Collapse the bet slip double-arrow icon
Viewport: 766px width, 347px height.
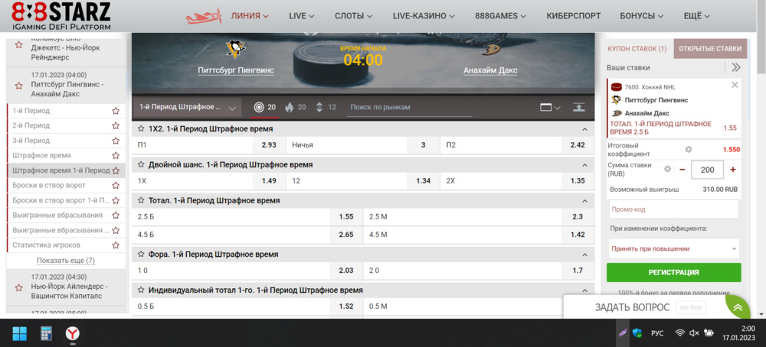pyautogui.click(x=735, y=68)
